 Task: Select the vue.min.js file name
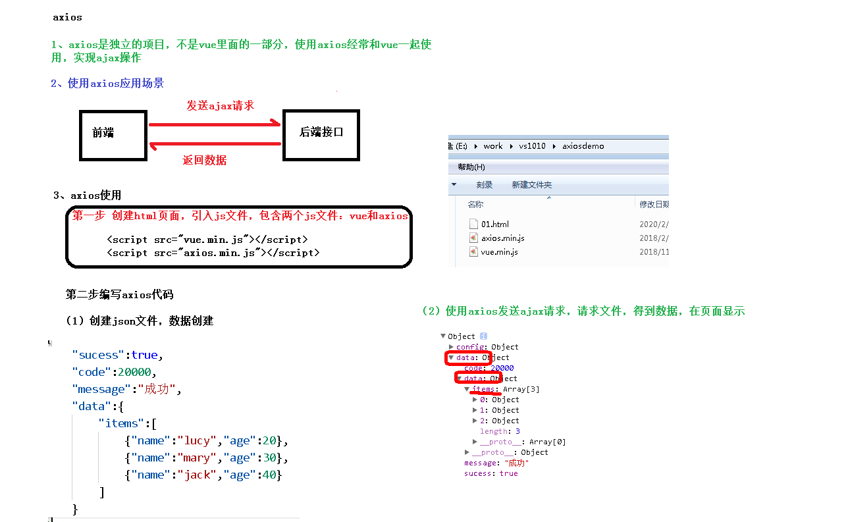click(499, 252)
